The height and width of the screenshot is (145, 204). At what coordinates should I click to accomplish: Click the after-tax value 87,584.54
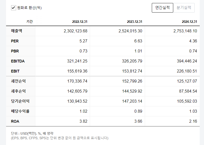pos(188,91)
